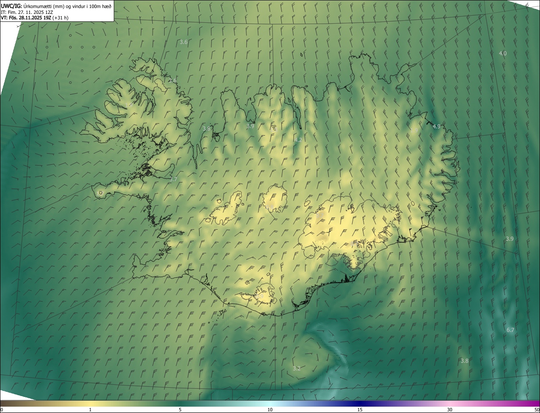Click the colorbar tick label 15

360,410
